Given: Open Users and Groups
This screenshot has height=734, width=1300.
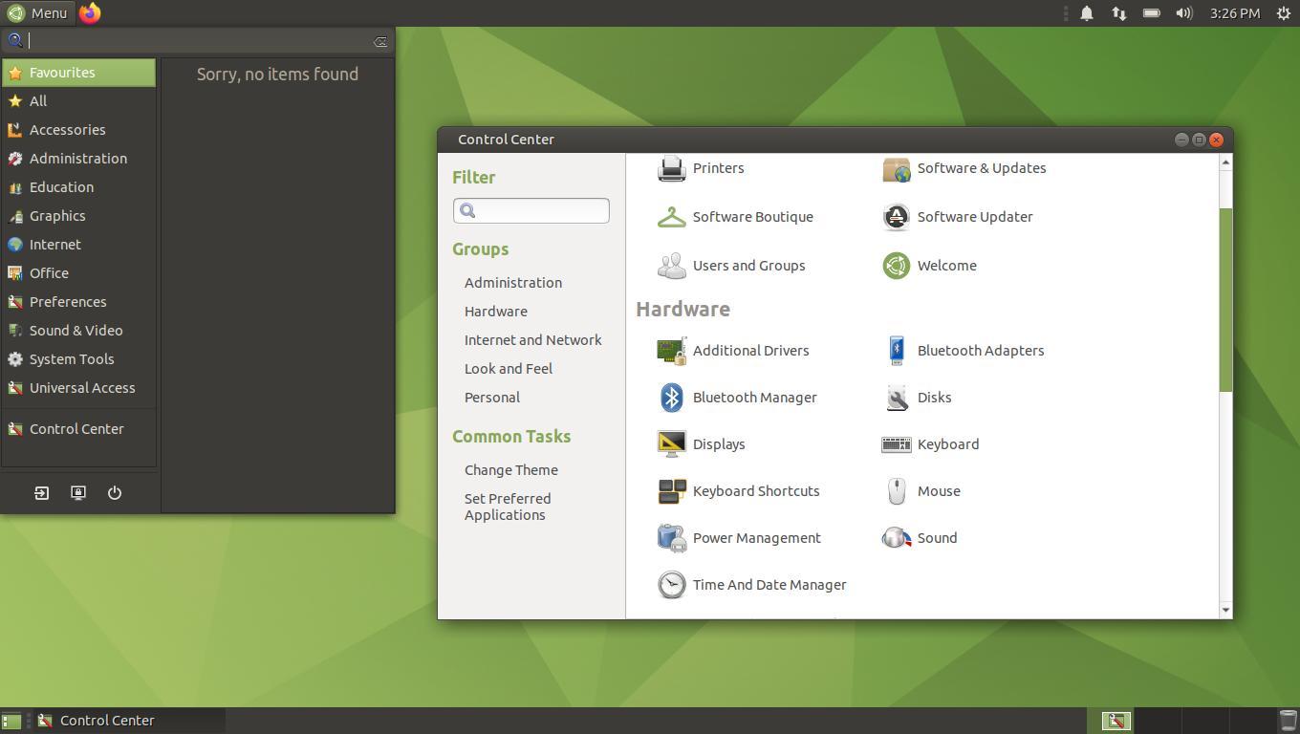Looking at the screenshot, I should 748,265.
